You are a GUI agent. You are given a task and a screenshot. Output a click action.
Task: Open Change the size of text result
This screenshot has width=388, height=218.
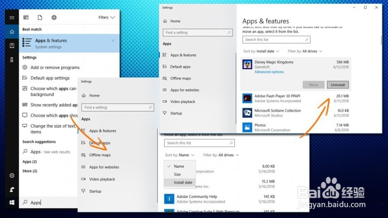[49, 129]
